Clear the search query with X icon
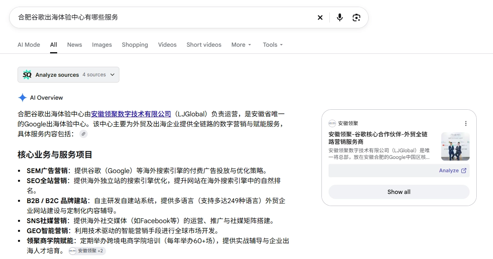The image size is (493, 259). click(320, 18)
